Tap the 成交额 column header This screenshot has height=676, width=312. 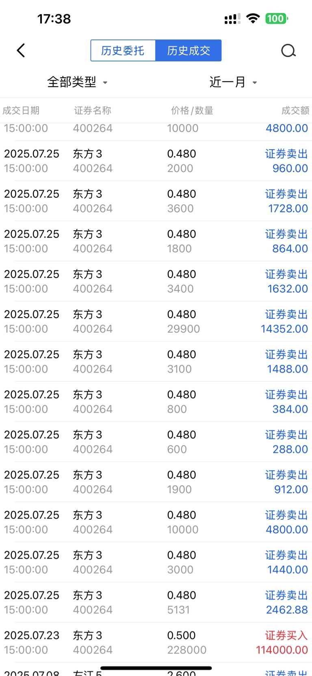coord(295,110)
